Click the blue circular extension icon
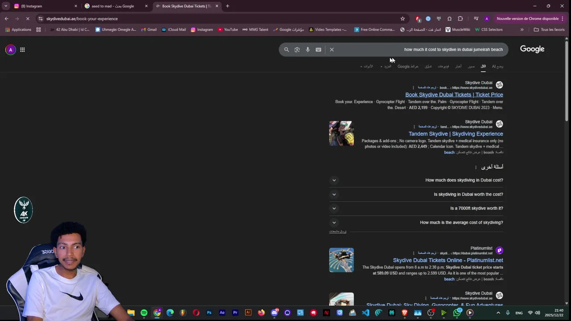Screen dimensions: 571x321 428,19
